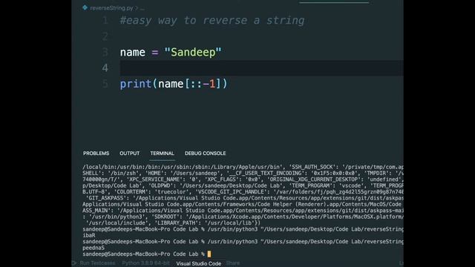Select the Python 3.8.9 64-bit interpreter
This screenshot has width=475, height=267.
[146, 263]
